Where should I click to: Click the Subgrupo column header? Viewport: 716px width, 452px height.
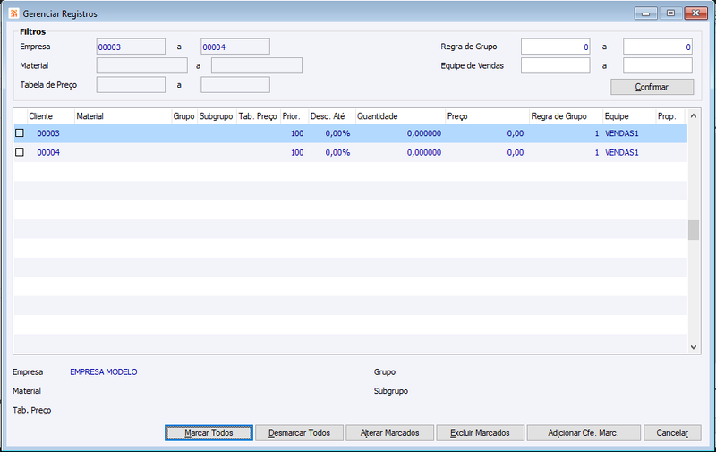click(x=217, y=116)
